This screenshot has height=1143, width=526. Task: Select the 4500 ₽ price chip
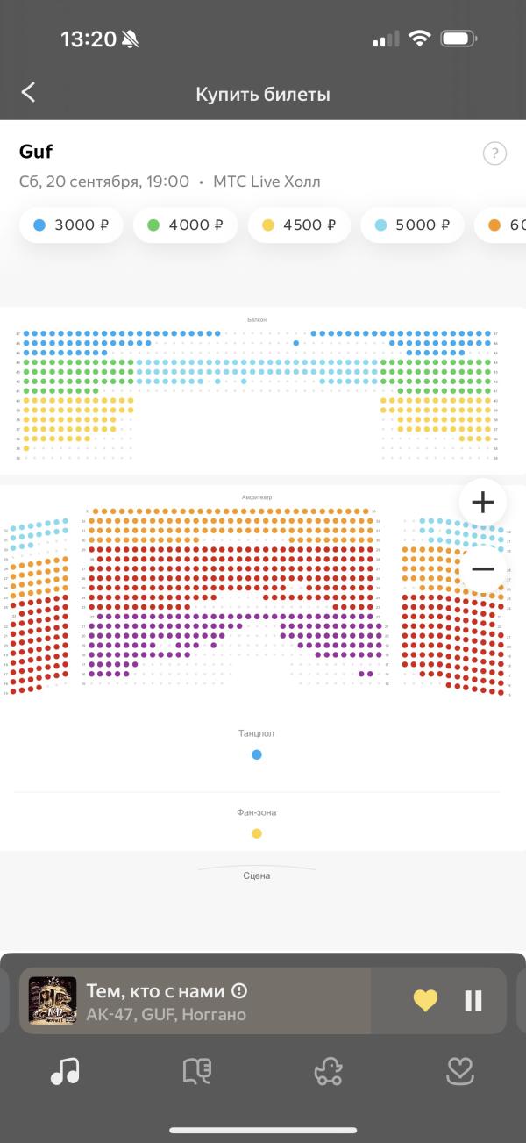(x=299, y=225)
